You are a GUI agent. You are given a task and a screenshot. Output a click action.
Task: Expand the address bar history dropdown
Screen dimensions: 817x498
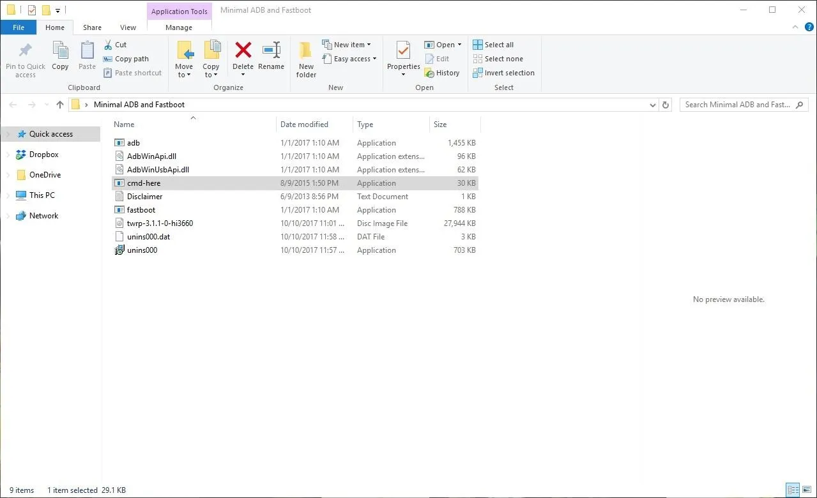point(652,105)
